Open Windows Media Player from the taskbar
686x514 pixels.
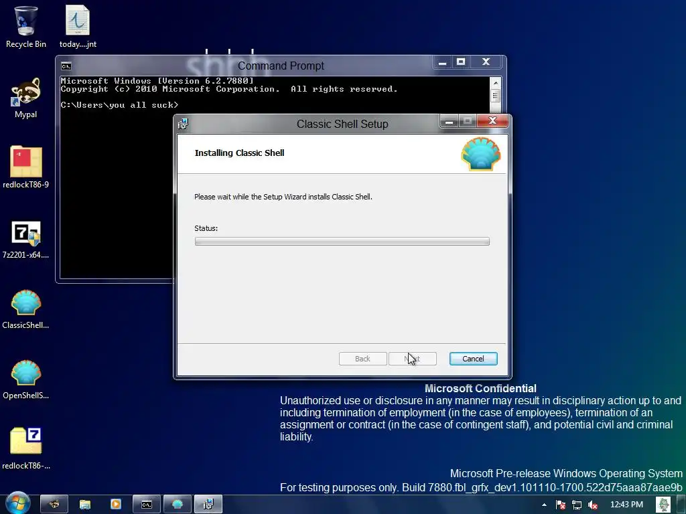tap(115, 505)
